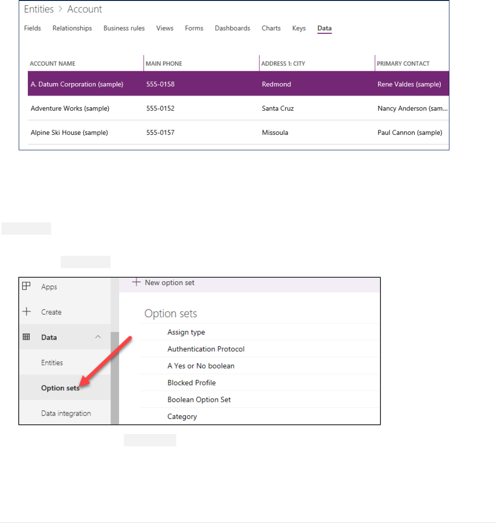This screenshot has height=523, width=496.
Task: Click the Account breadcrumb title
Action: click(85, 9)
